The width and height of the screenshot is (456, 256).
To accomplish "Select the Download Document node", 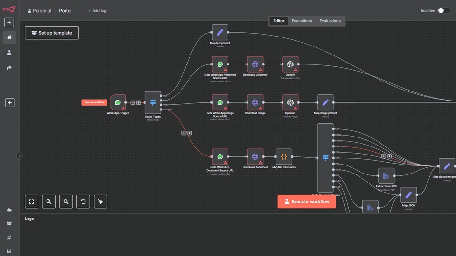I will coord(255,157).
